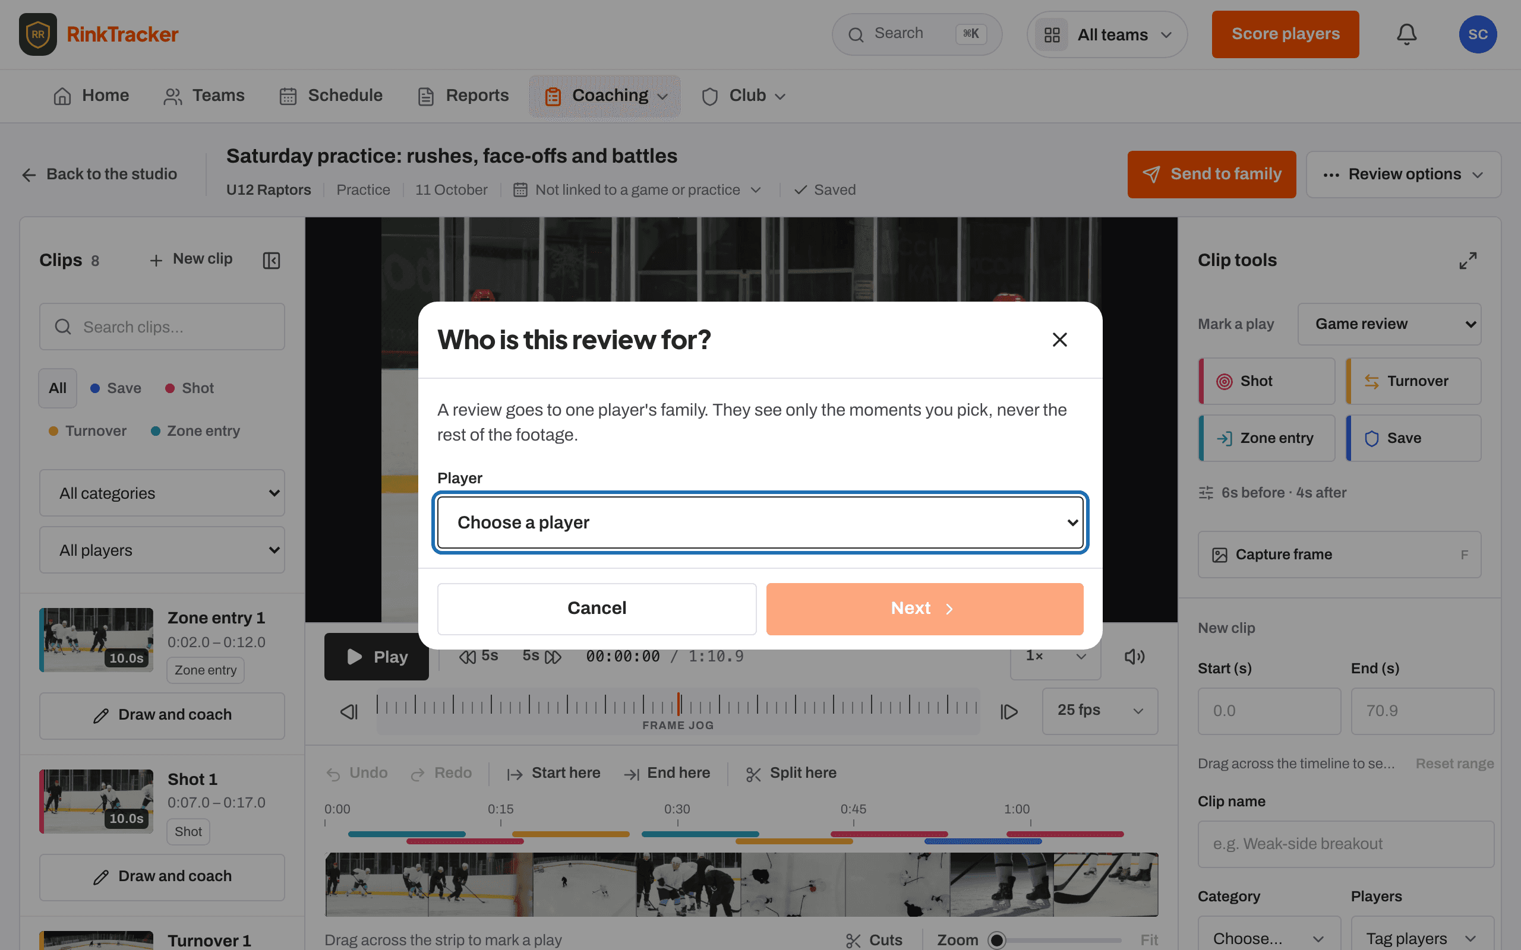Image resolution: width=1521 pixels, height=950 pixels.
Task: Click Capture frame button
Action: point(1339,555)
